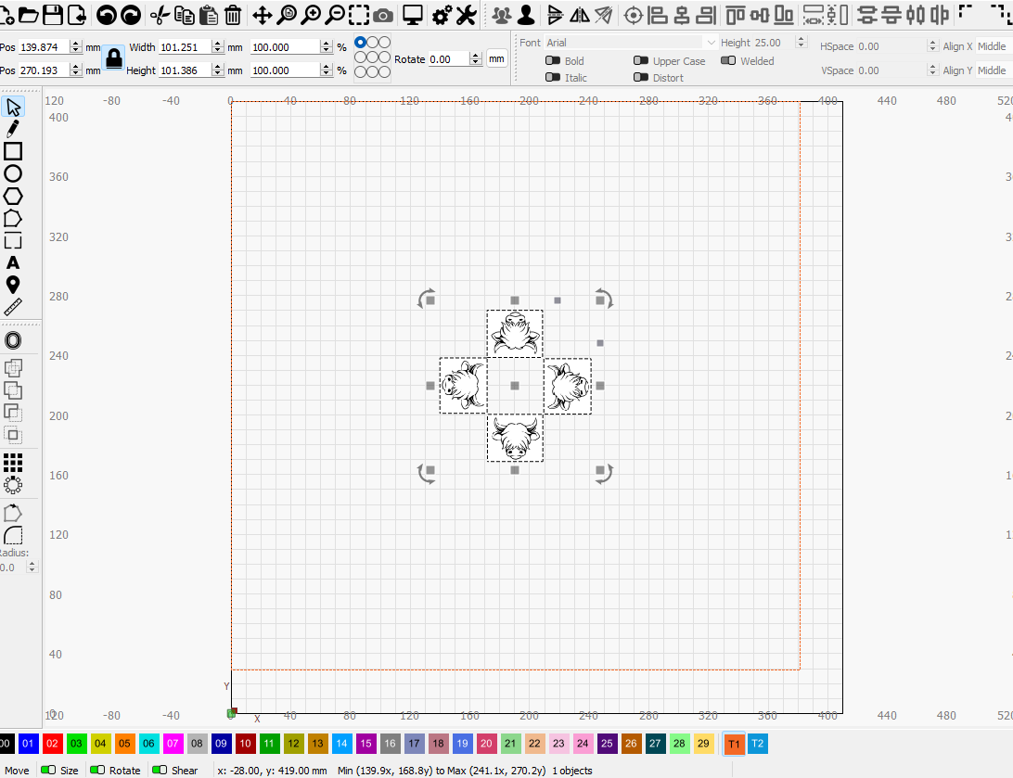Toggle the aspect ratio lock padlock
The image size is (1013, 778).
[114, 58]
